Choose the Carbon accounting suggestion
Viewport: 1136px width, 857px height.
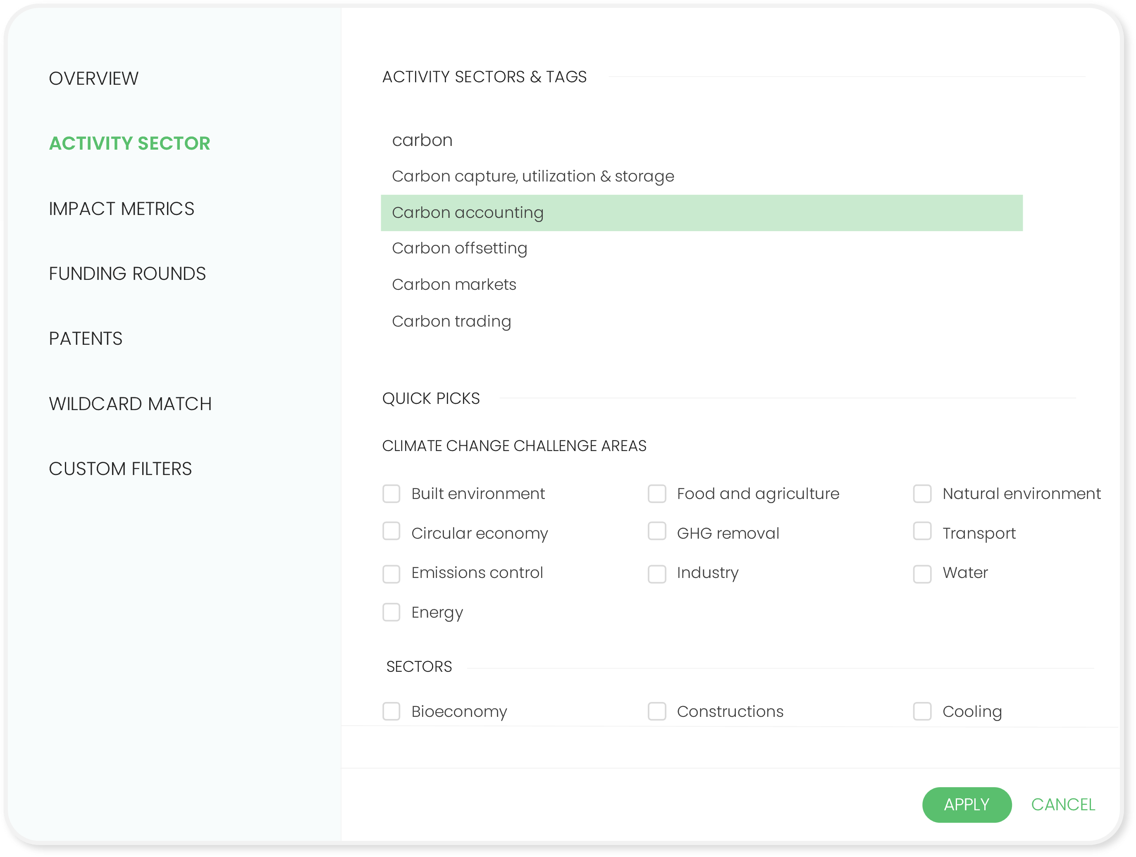468,212
